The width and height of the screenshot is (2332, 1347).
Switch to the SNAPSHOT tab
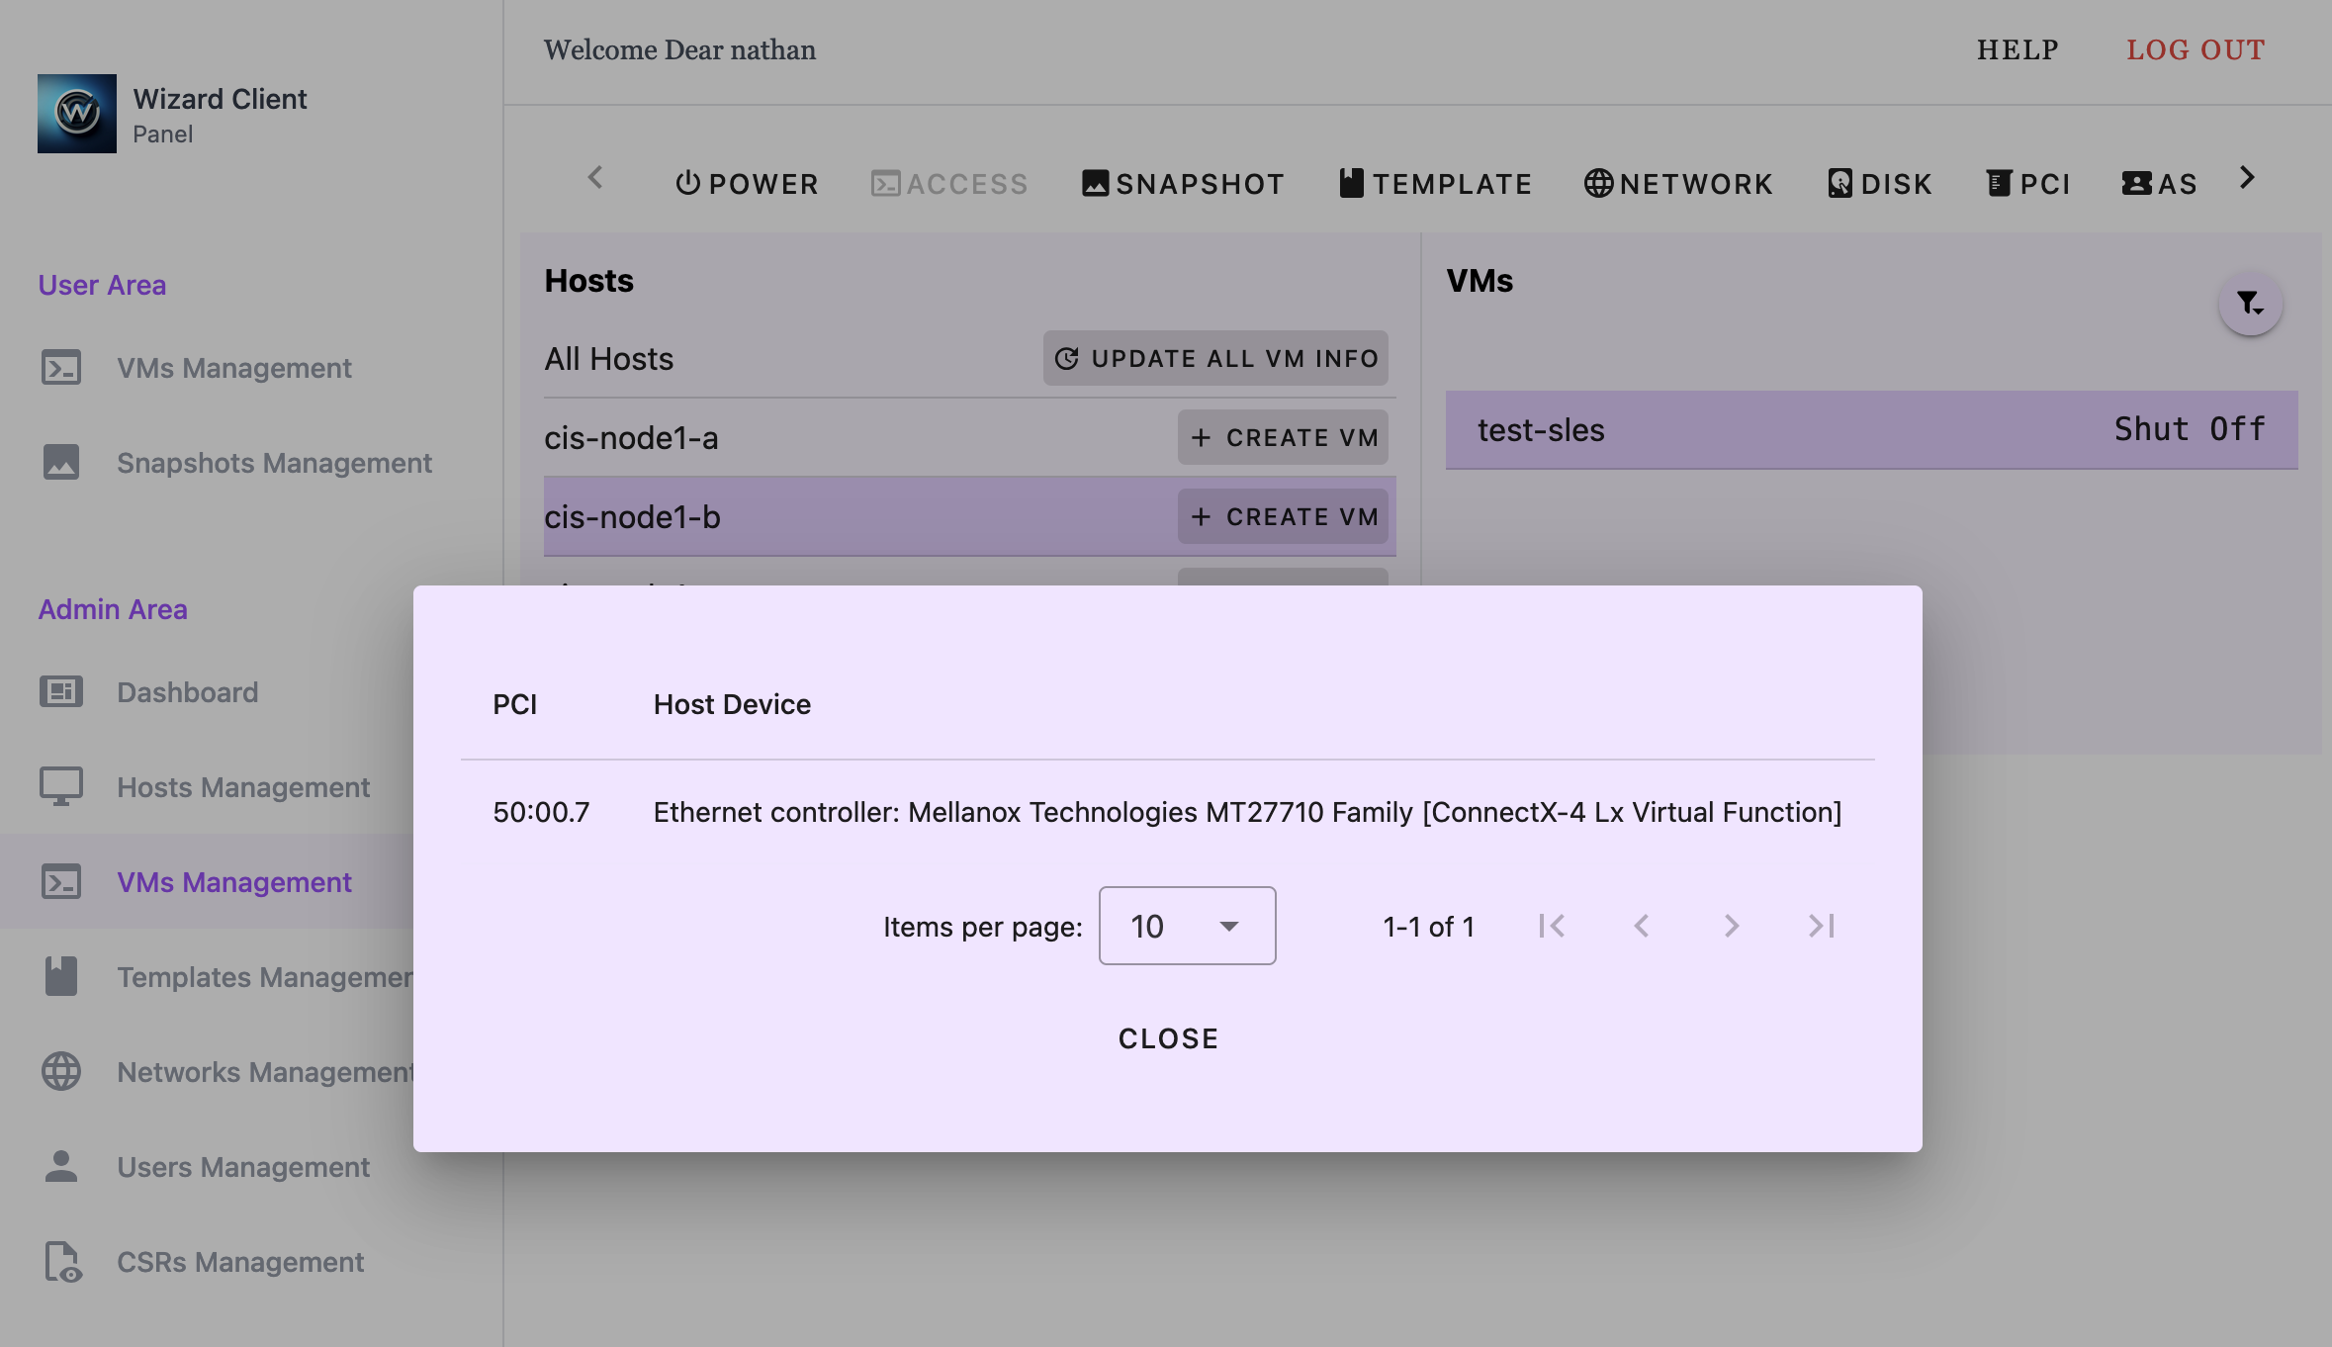click(x=1183, y=184)
